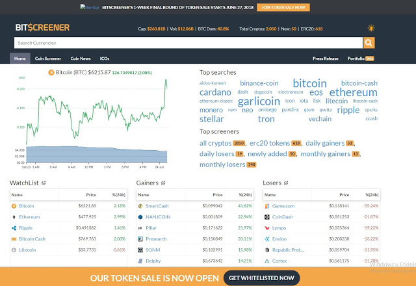Click the Ethereum icon in WatchList
The height and width of the screenshot is (286, 416).
point(14,217)
